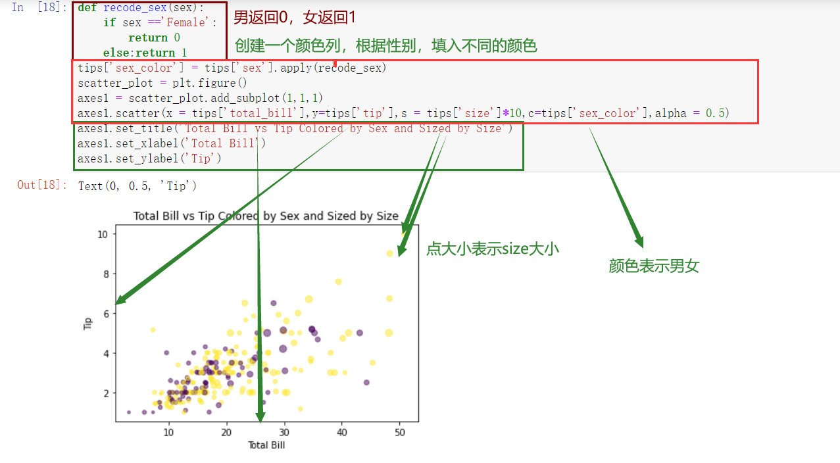Place cursor on 'def recode_sex(sex):' line

(141, 8)
